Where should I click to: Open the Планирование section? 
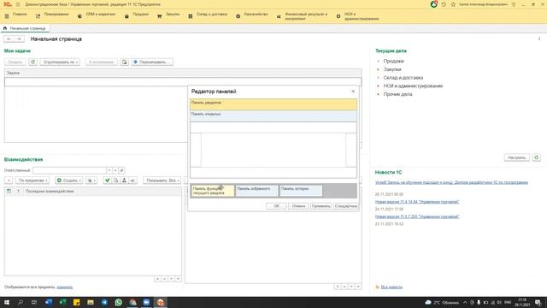[x=52, y=15]
